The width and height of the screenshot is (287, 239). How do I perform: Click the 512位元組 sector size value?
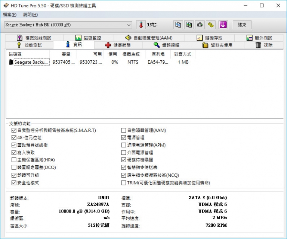[x=99, y=225]
